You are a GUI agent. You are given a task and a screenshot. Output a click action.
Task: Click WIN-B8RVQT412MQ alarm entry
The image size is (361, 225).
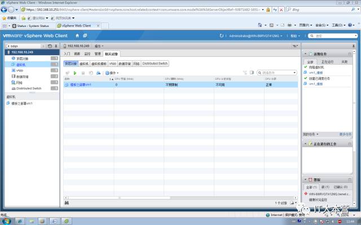point(329,194)
